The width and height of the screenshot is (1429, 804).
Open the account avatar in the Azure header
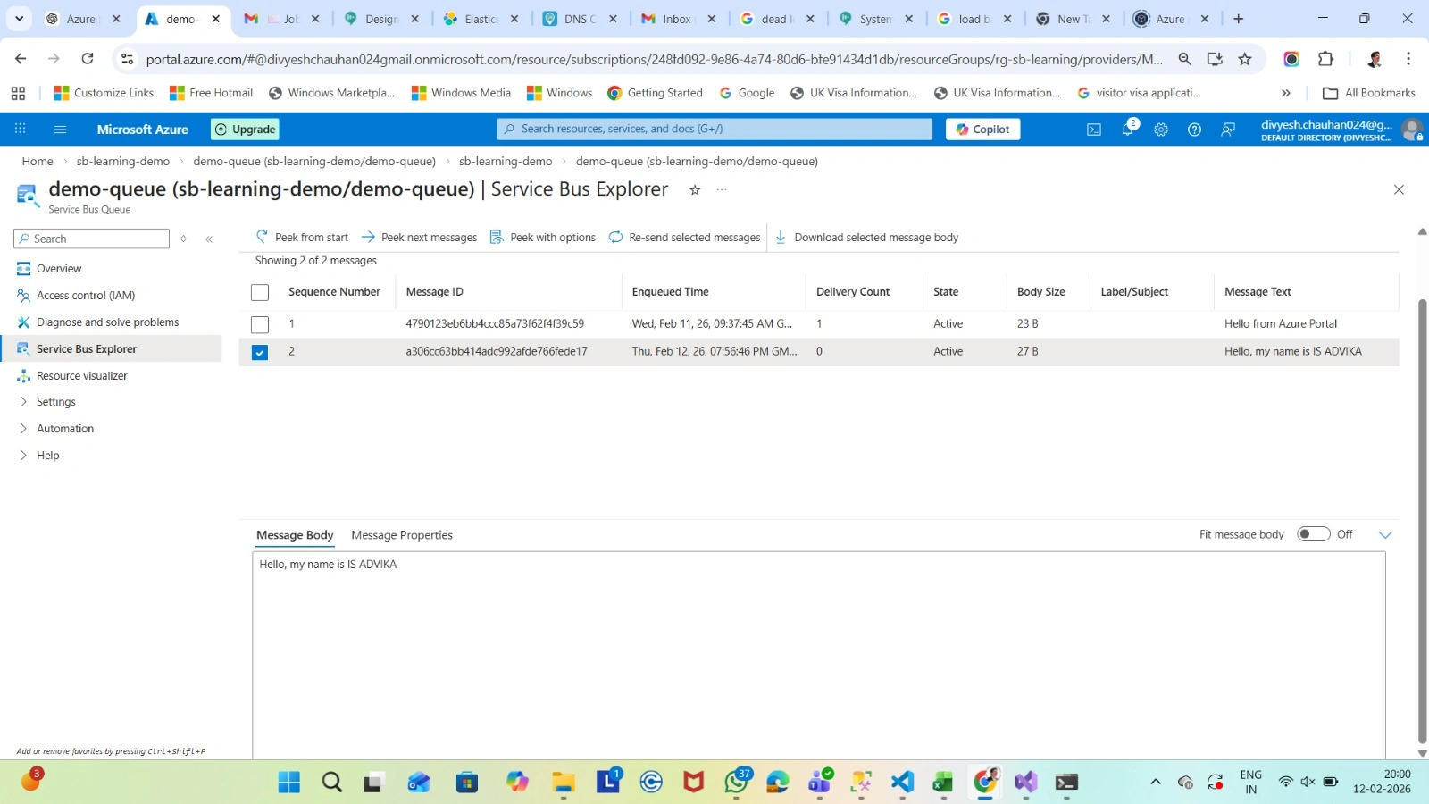point(1411,130)
